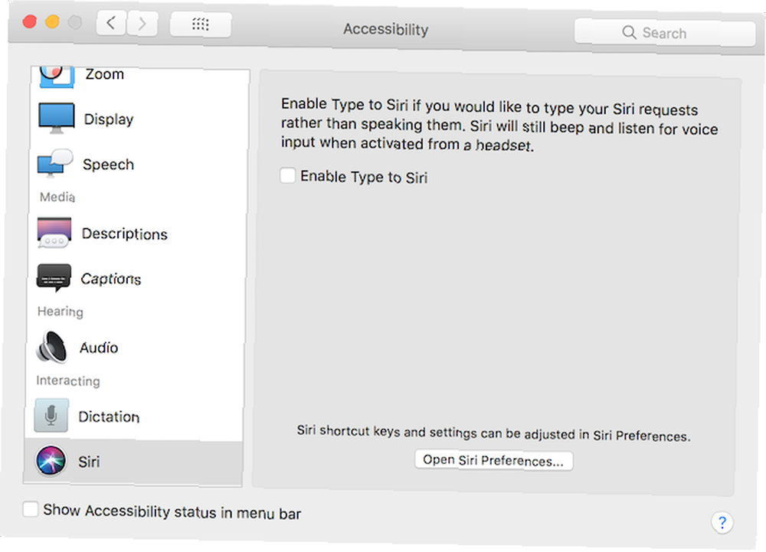Click the Dictation microphone icon

pyautogui.click(x=51, y=416)
